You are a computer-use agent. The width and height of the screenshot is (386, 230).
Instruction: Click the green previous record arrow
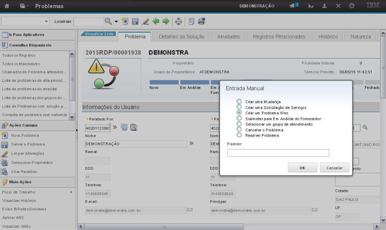[156, 21]
